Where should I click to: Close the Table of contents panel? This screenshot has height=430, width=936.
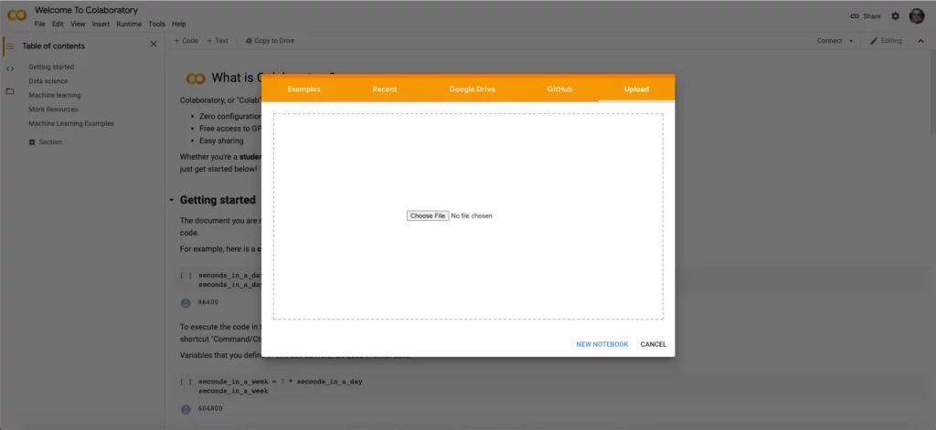[154, 44]
